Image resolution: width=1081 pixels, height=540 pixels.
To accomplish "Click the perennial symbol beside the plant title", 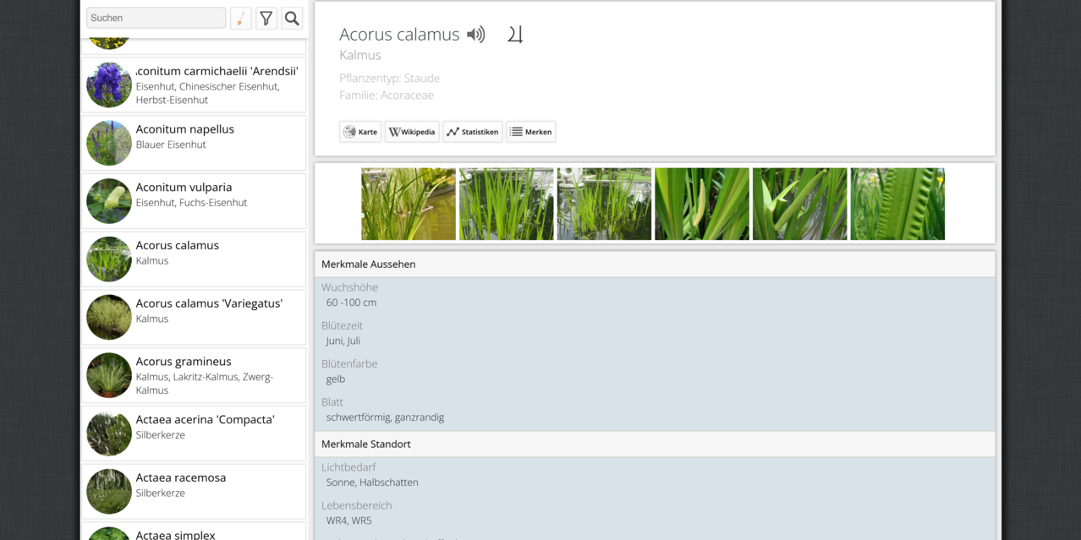I will 515,35.
